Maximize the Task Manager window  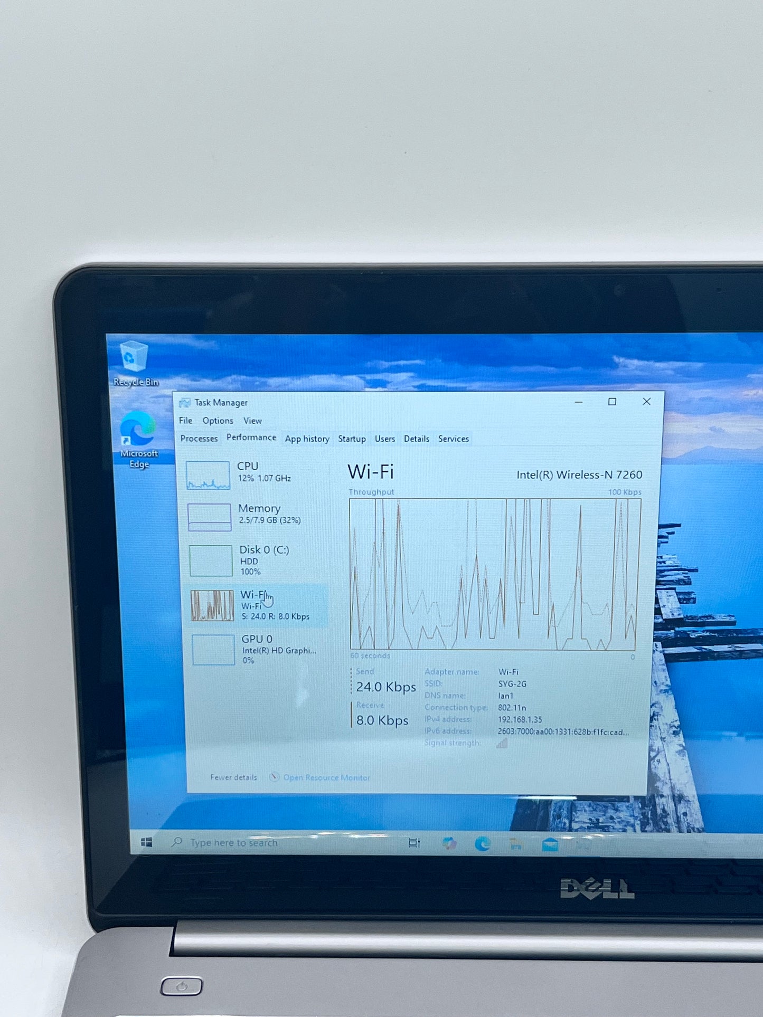pyautogui.click(x=613, y=402)
